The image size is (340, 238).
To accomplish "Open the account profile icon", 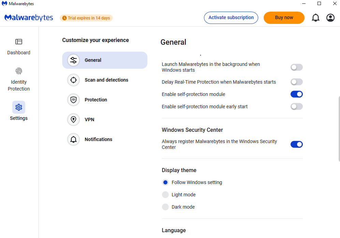I will (x=330, y=18).
